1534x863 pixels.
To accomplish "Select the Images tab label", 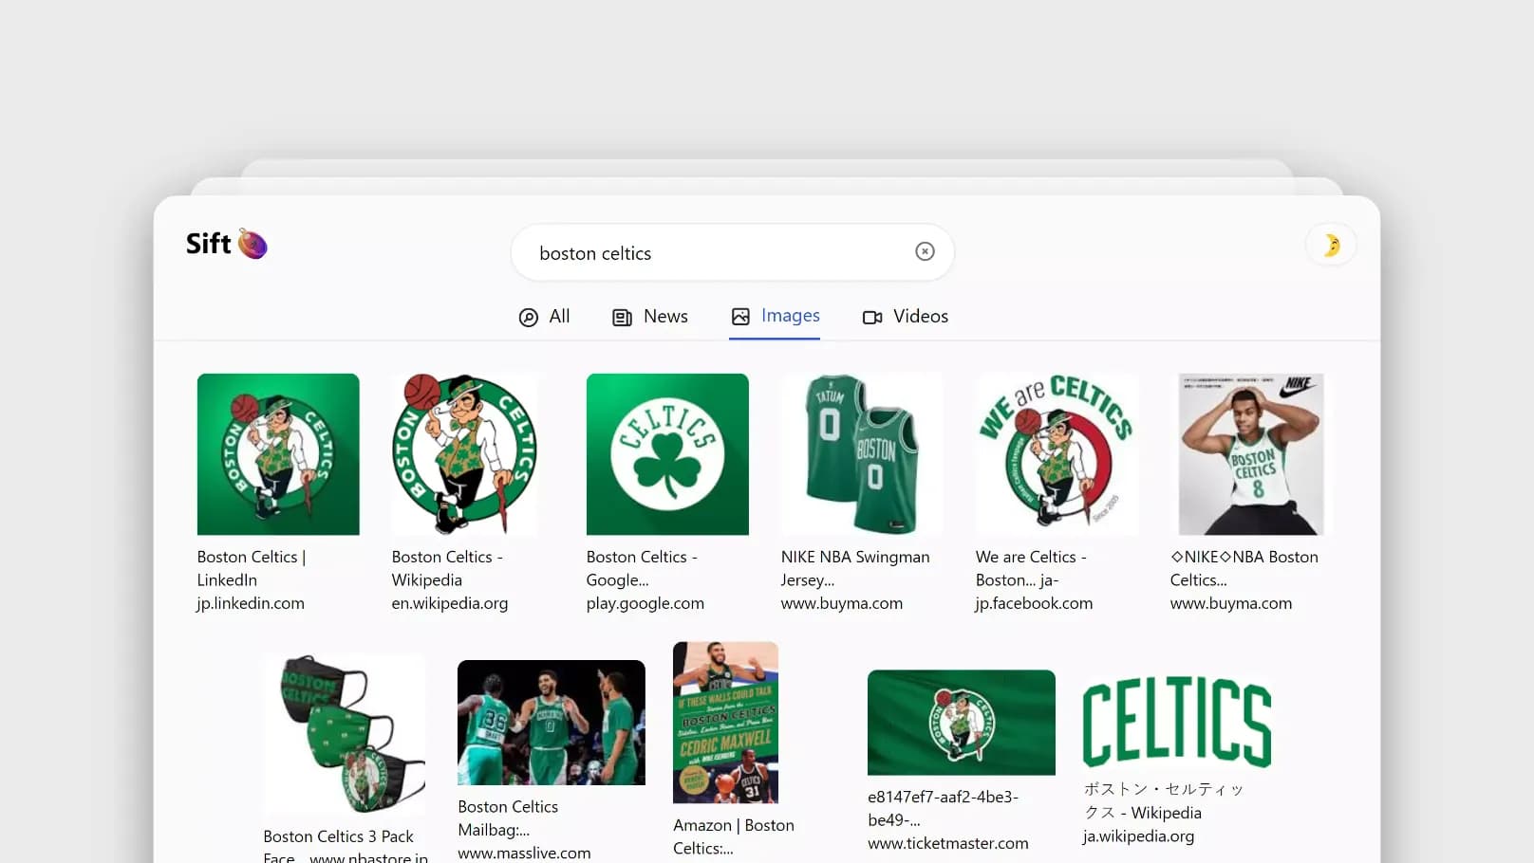I will point(791,316).
